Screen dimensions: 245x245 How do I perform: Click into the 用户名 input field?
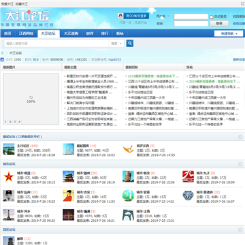[x=191, y=16]
